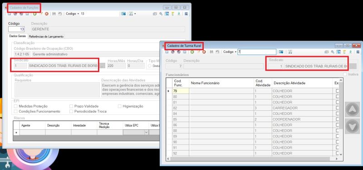Click the undo arrow icon in Cadastro de Funções
This screenshot has height=170, width=363.
pos(60,14)
